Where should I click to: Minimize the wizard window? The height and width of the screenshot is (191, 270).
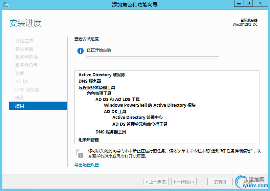(239, 3)
